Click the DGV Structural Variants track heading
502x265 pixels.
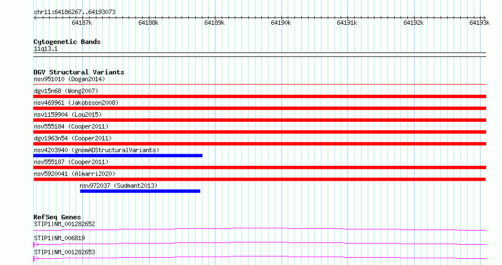[79, 72]
